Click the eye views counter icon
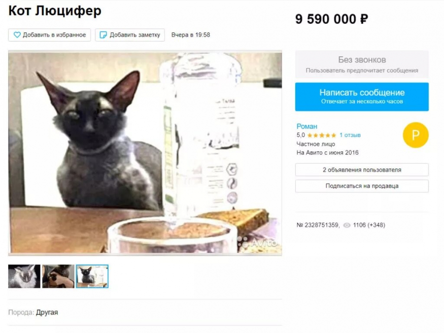Image resolution: width=444 pixels, height=333 pixels. tap(347, 225)
